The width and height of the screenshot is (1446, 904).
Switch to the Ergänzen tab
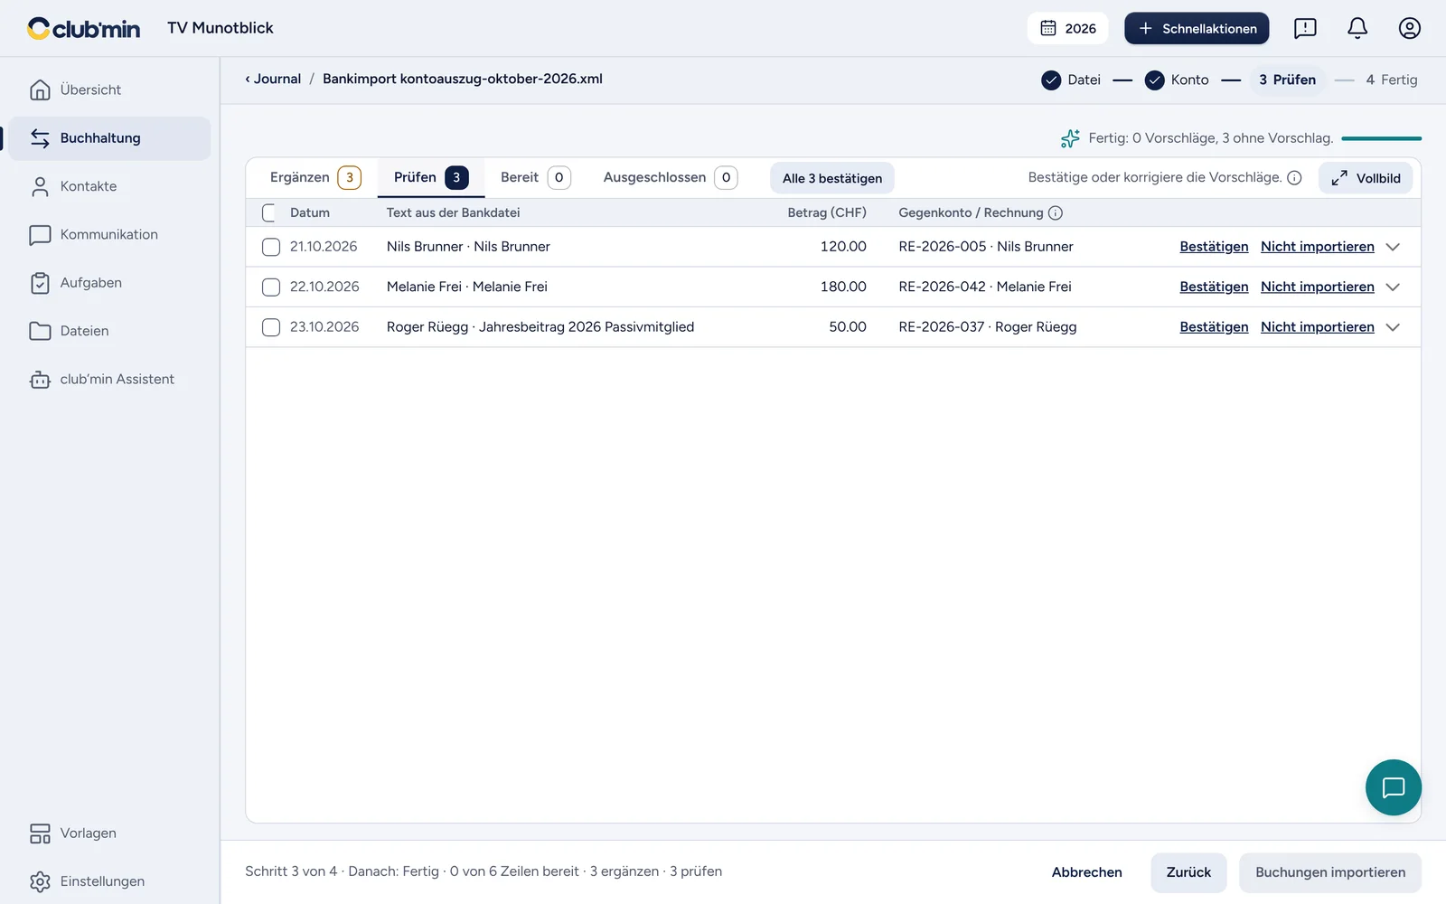click(x=315, y=178)
